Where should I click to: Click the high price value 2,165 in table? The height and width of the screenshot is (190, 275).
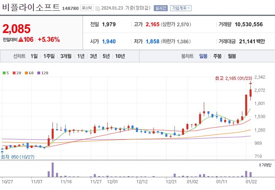click(x=153, y=24)
